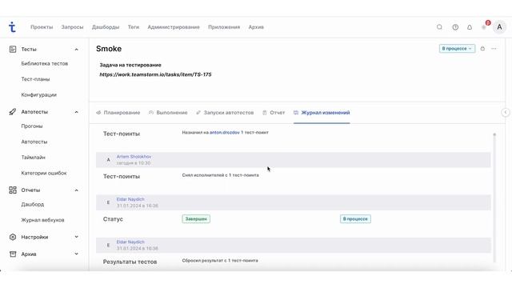
Task: Collapse the Отчеты sidebar section
Action: click(77, 190)
